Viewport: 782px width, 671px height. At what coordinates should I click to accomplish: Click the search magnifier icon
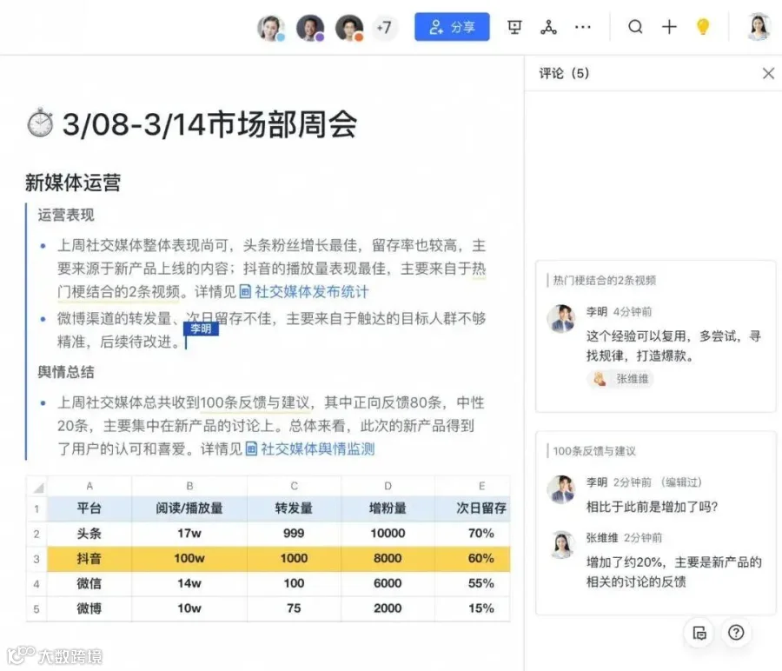click(635, 26)
